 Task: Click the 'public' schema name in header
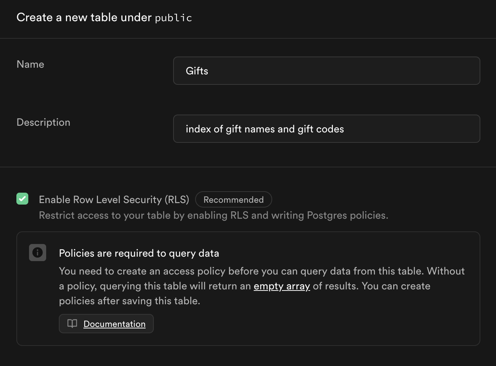[173, 17]
